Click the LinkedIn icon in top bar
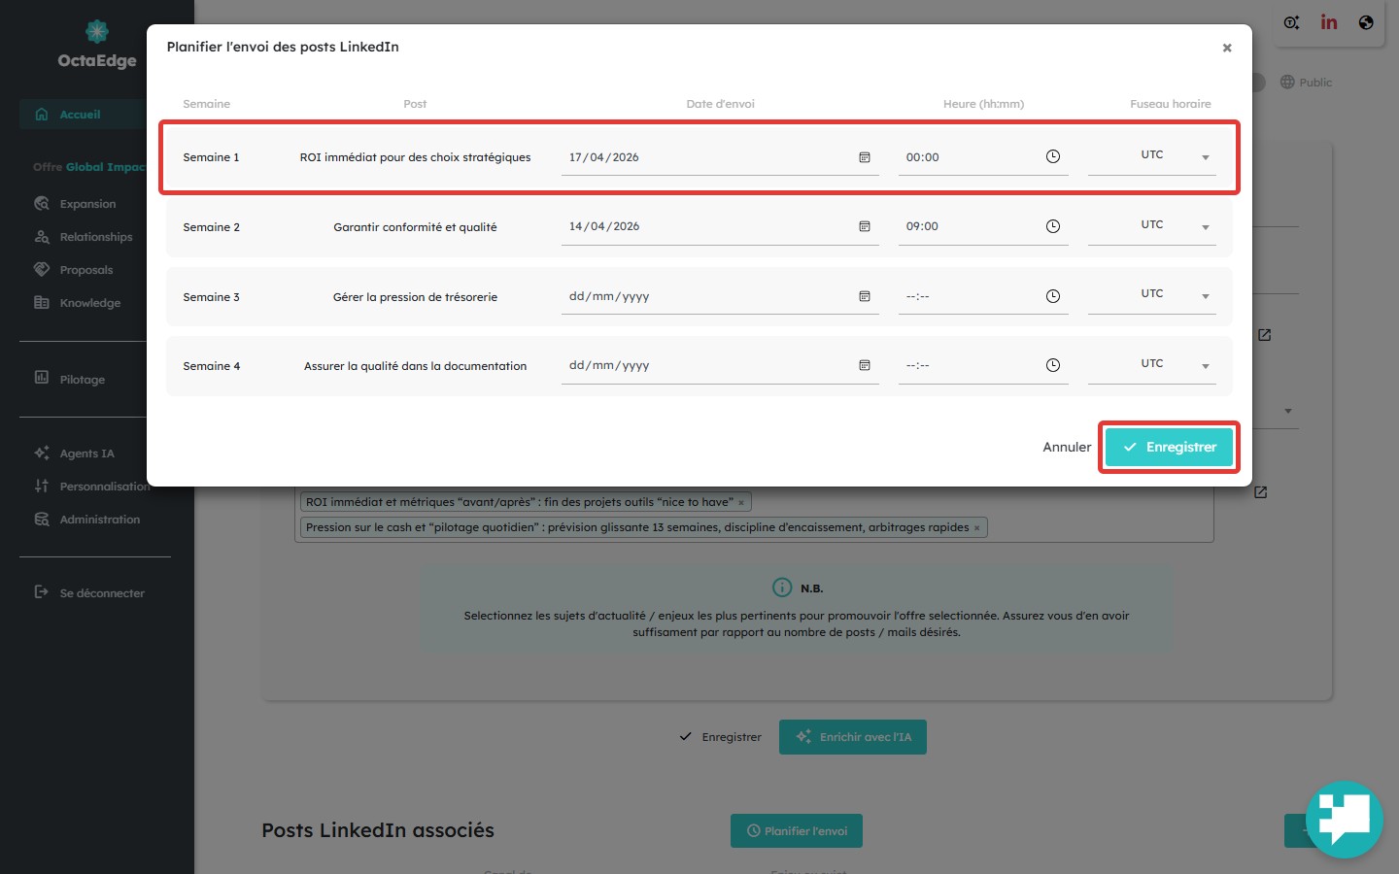Viewport: 1399px width, 874px height. tap(1329, 22)
